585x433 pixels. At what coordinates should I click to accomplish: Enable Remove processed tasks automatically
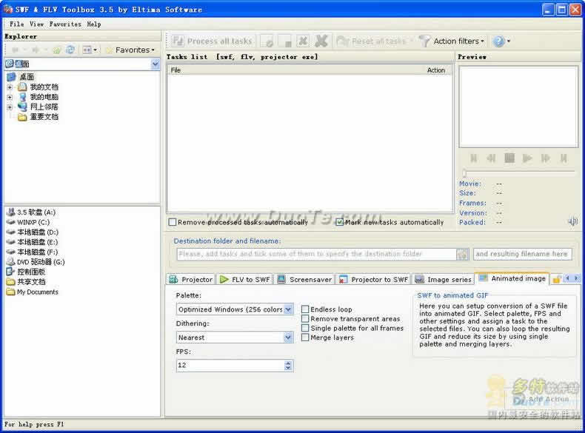click(173, 222)
